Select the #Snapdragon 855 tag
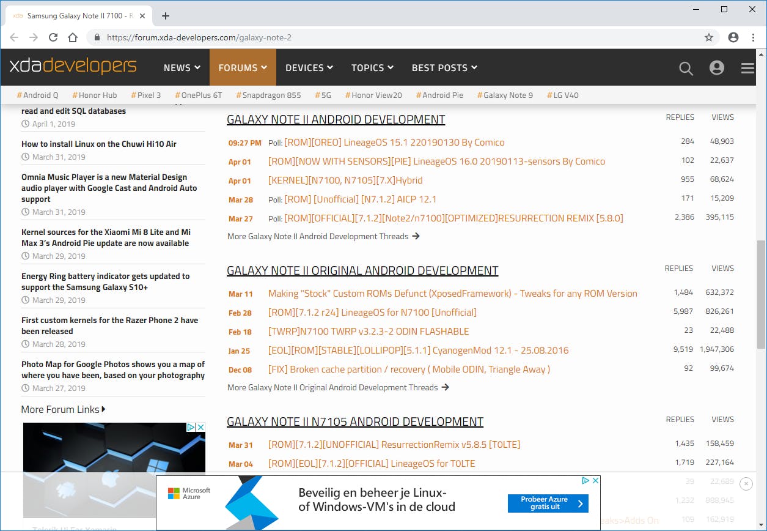The image size is (767, 531). click(268, 95)
